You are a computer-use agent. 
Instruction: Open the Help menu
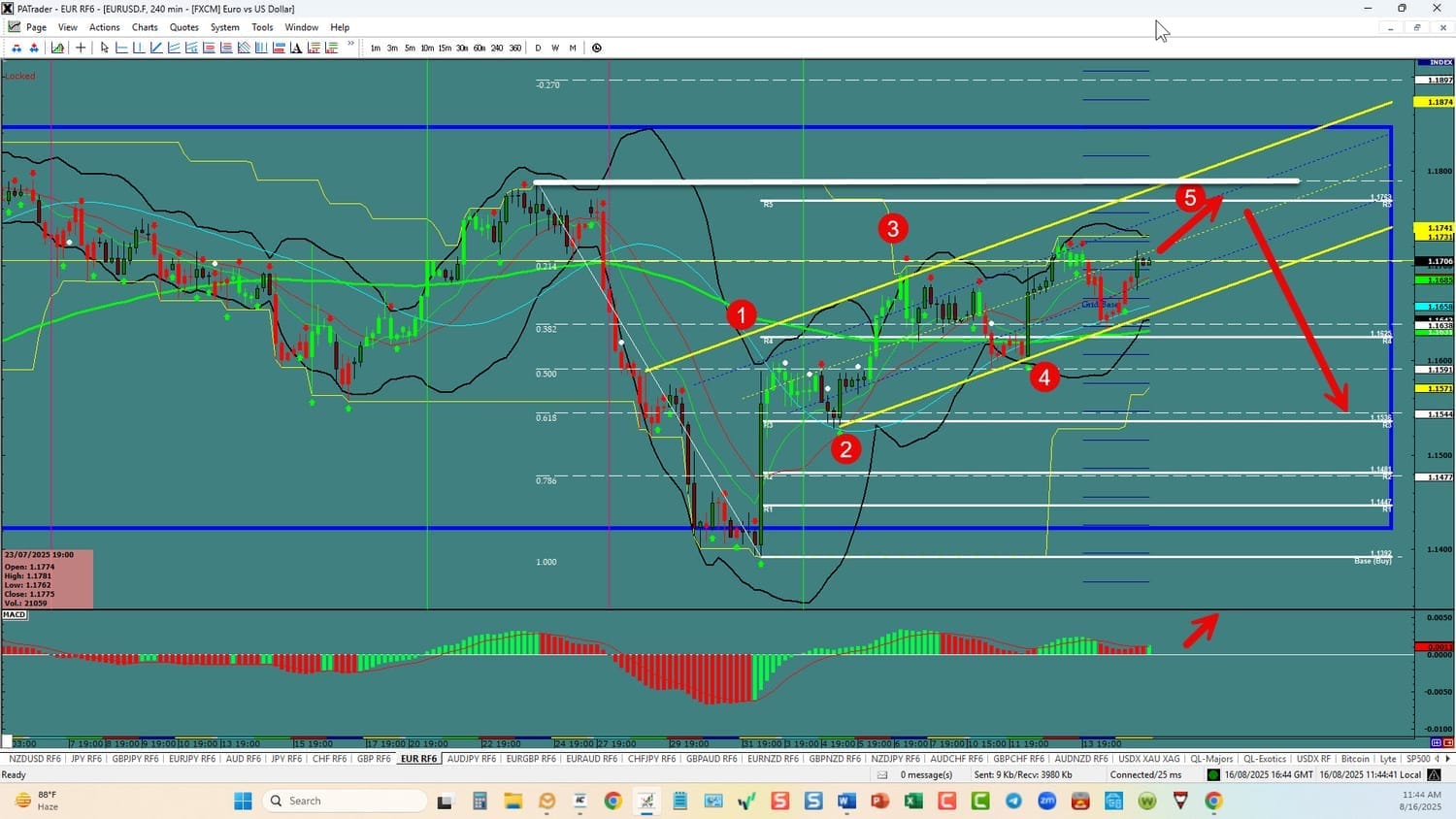tap(340, 27)
